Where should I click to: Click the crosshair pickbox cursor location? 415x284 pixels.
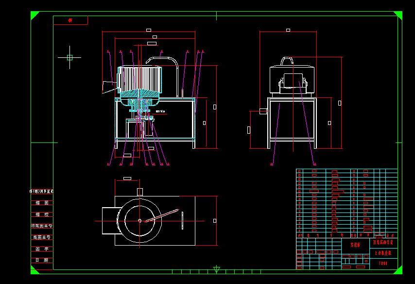[69, 57]
